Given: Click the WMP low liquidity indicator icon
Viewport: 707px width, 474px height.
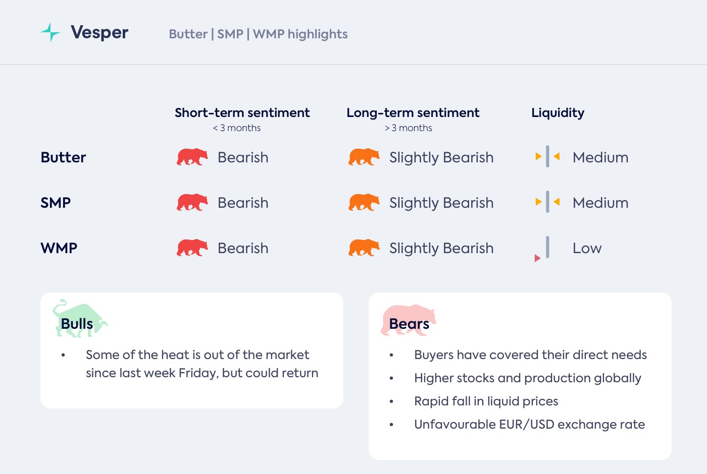Looking at the screenshot, I should pyautogui.click(x=543, y=249).
